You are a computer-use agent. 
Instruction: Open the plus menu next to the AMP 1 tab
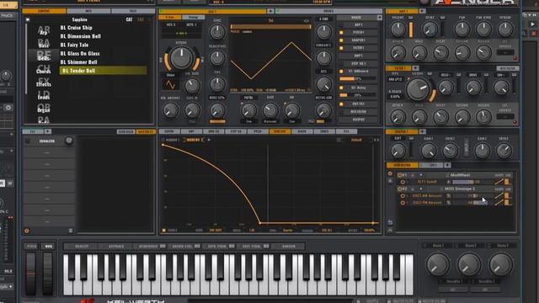422,11
